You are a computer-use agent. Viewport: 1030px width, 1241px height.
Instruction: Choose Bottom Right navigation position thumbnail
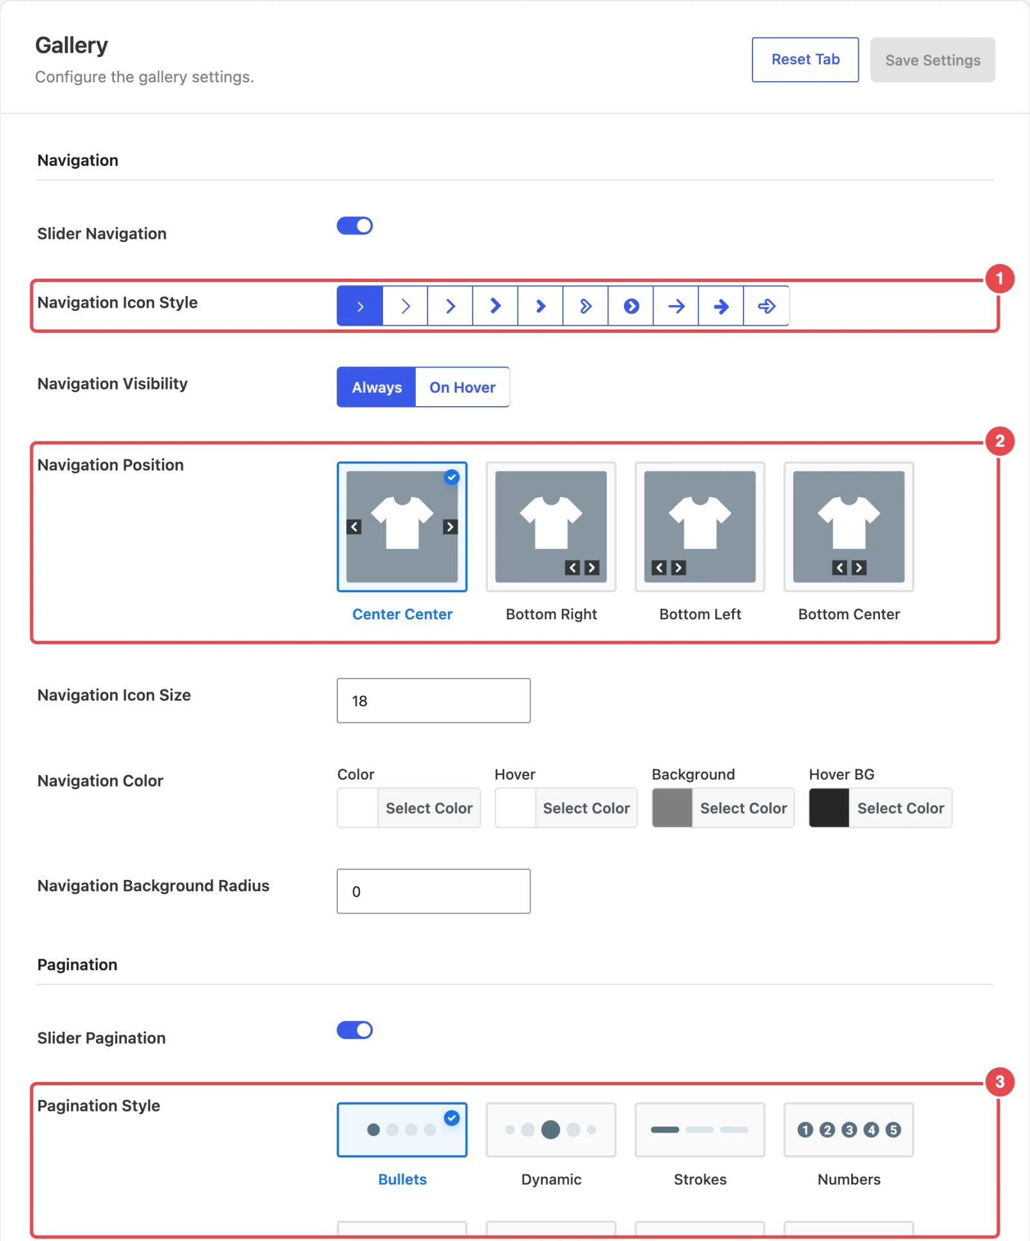tap(551, 527)
